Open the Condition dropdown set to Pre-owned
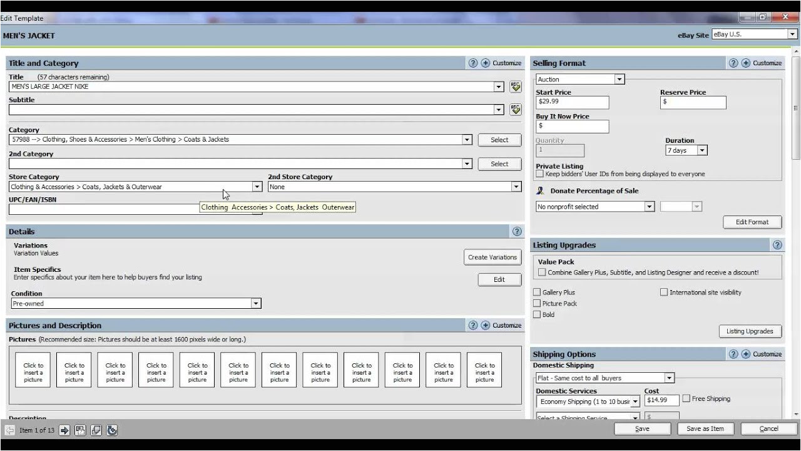The image size is (801, 451). [x=256, y=303]
